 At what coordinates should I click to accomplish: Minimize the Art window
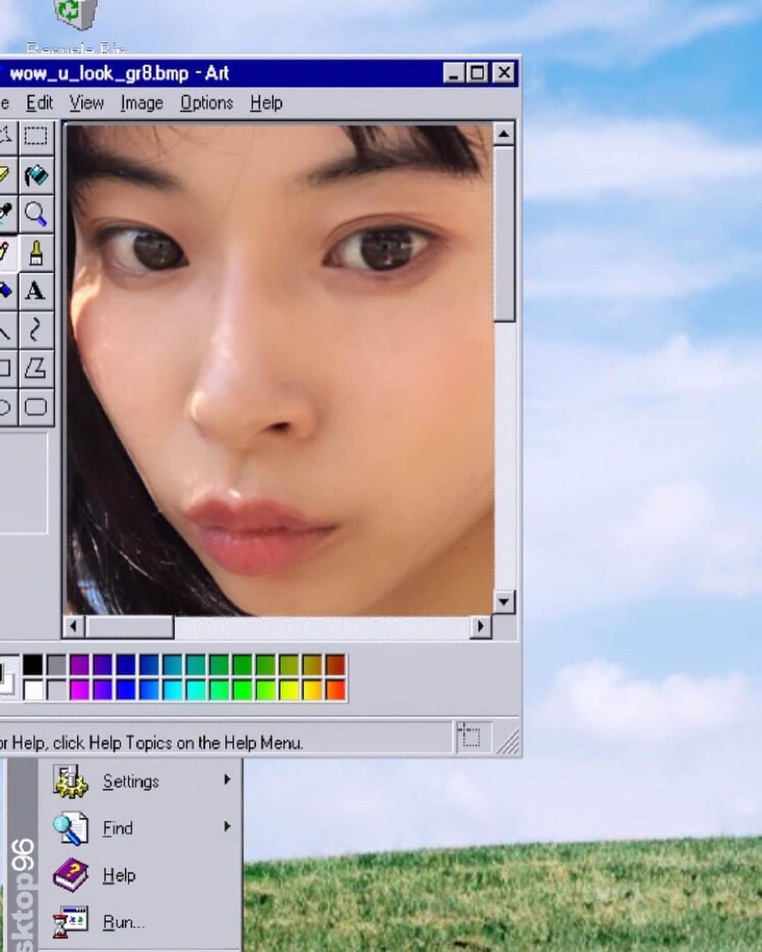tap(454, 73)
